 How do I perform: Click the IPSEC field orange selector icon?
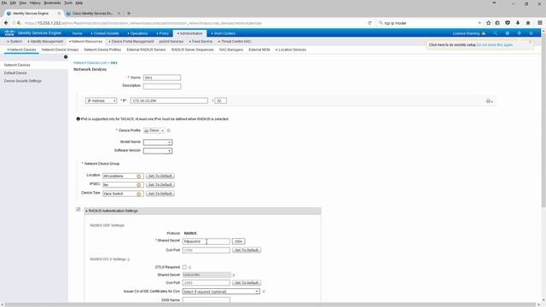point(138,185)
